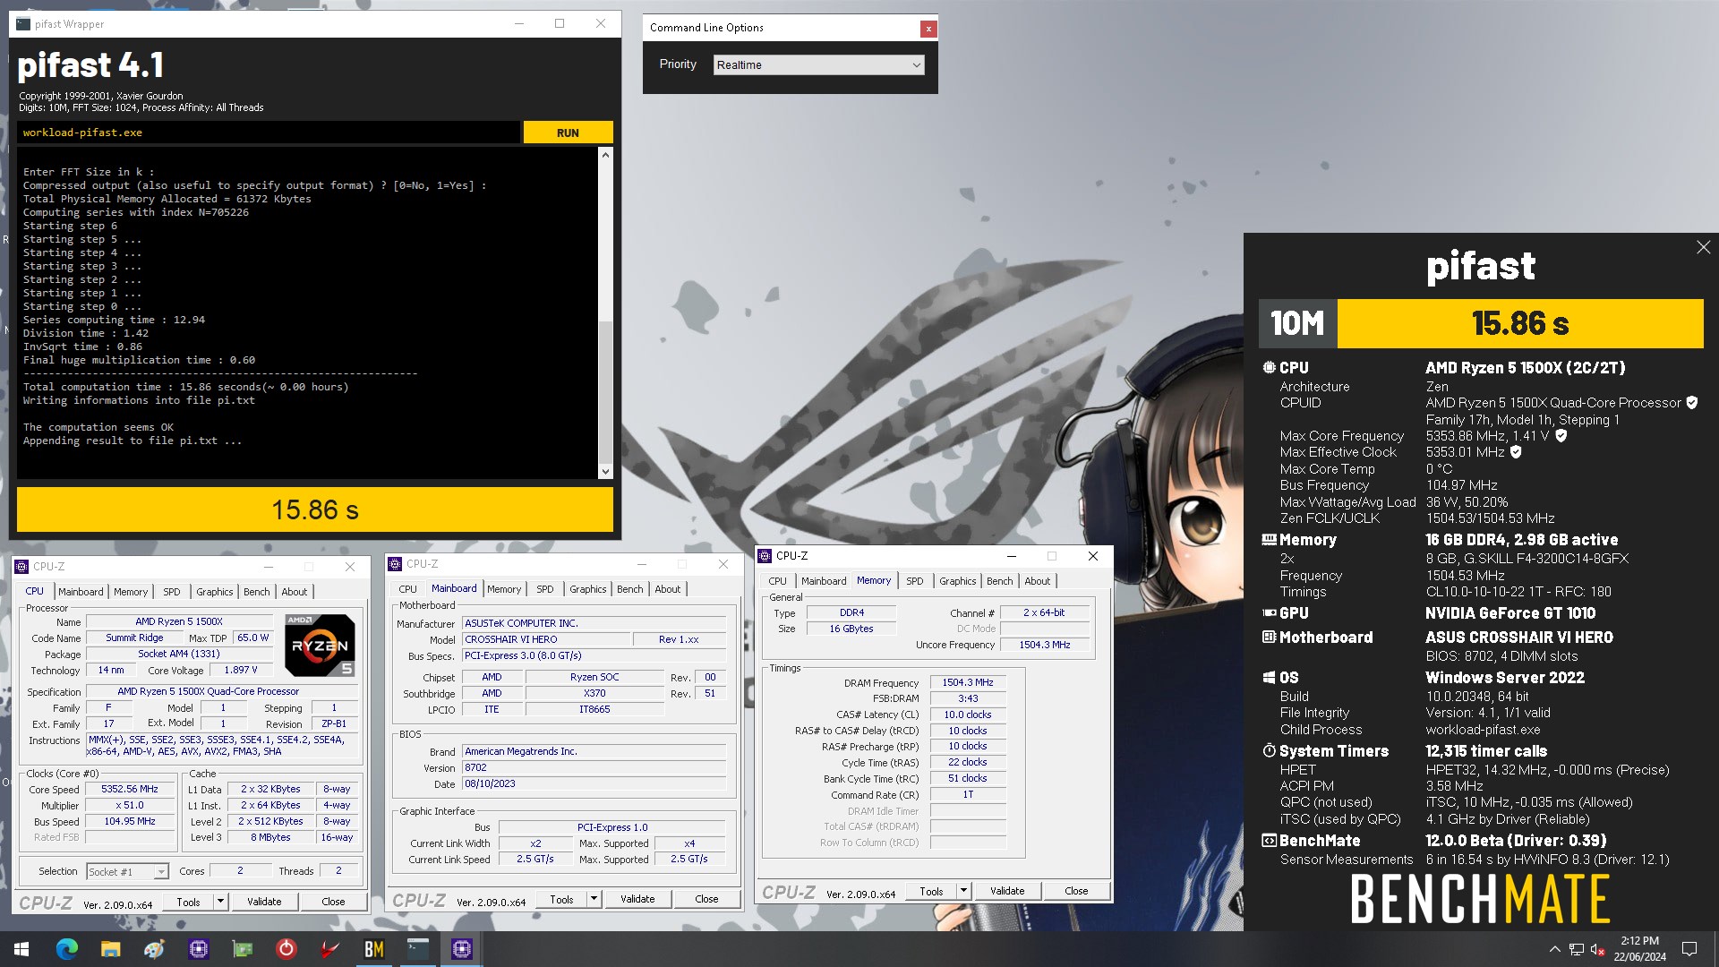Click RUN in pifast Wrapper
The width and height of the screenshot is (1719, 967).
pyautogui.click(x=568, y=133)
